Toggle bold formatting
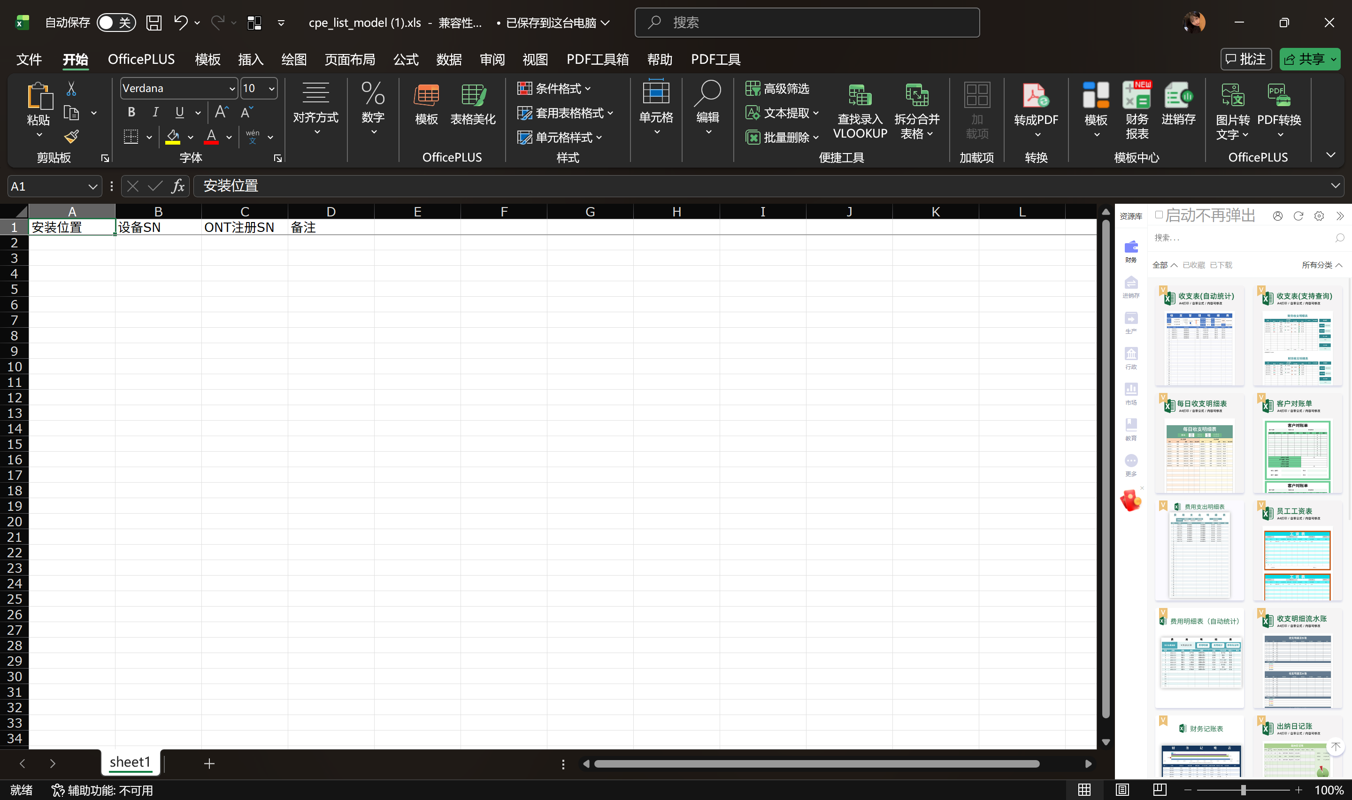 (131, 112)
